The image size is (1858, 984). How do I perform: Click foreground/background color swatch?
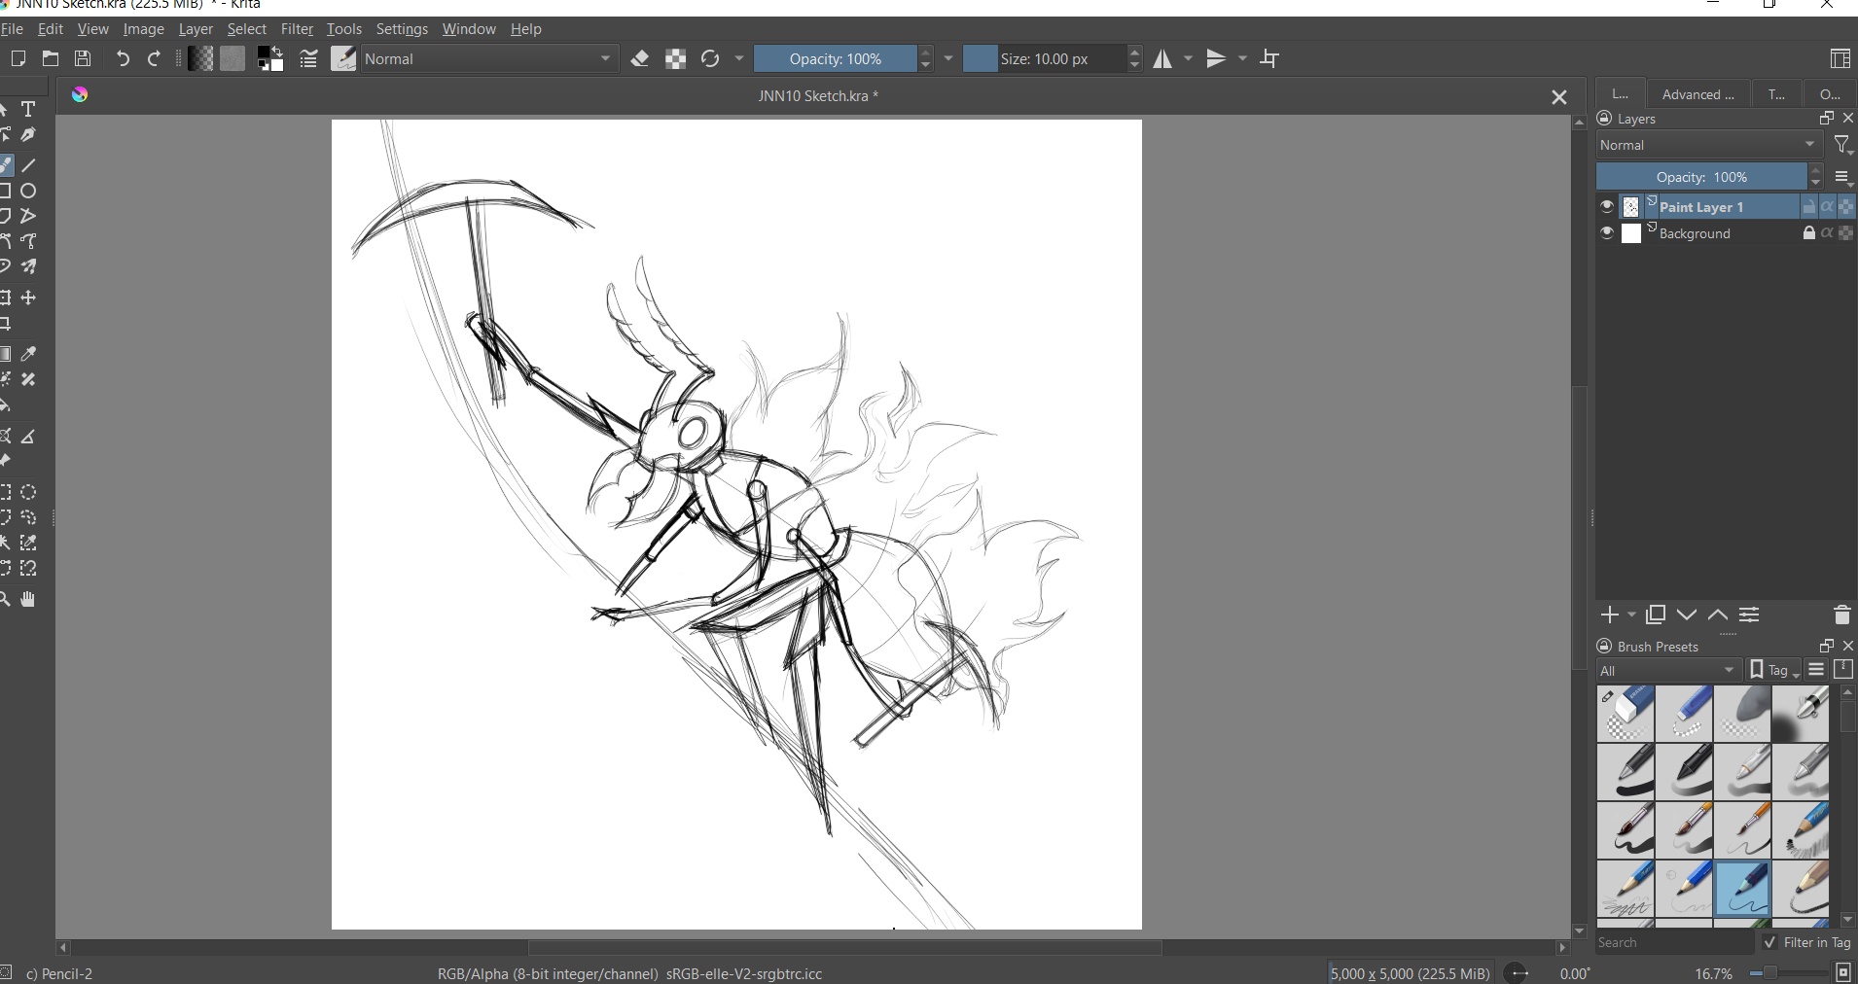(x=270, y=59)
